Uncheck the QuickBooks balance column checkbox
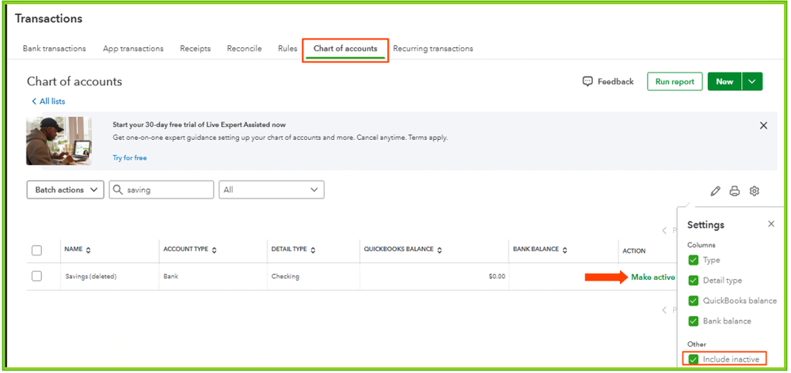The image size is (791, 373). 693,300
